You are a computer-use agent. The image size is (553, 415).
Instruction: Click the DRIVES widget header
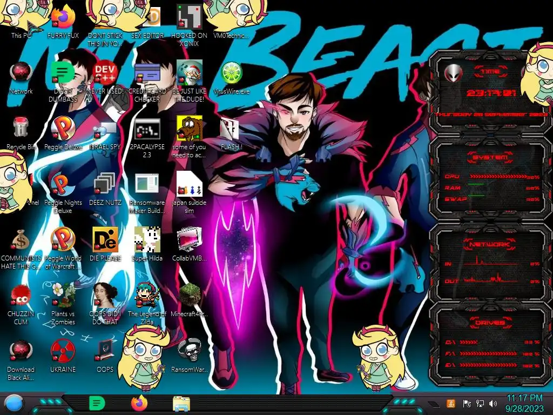490,322
